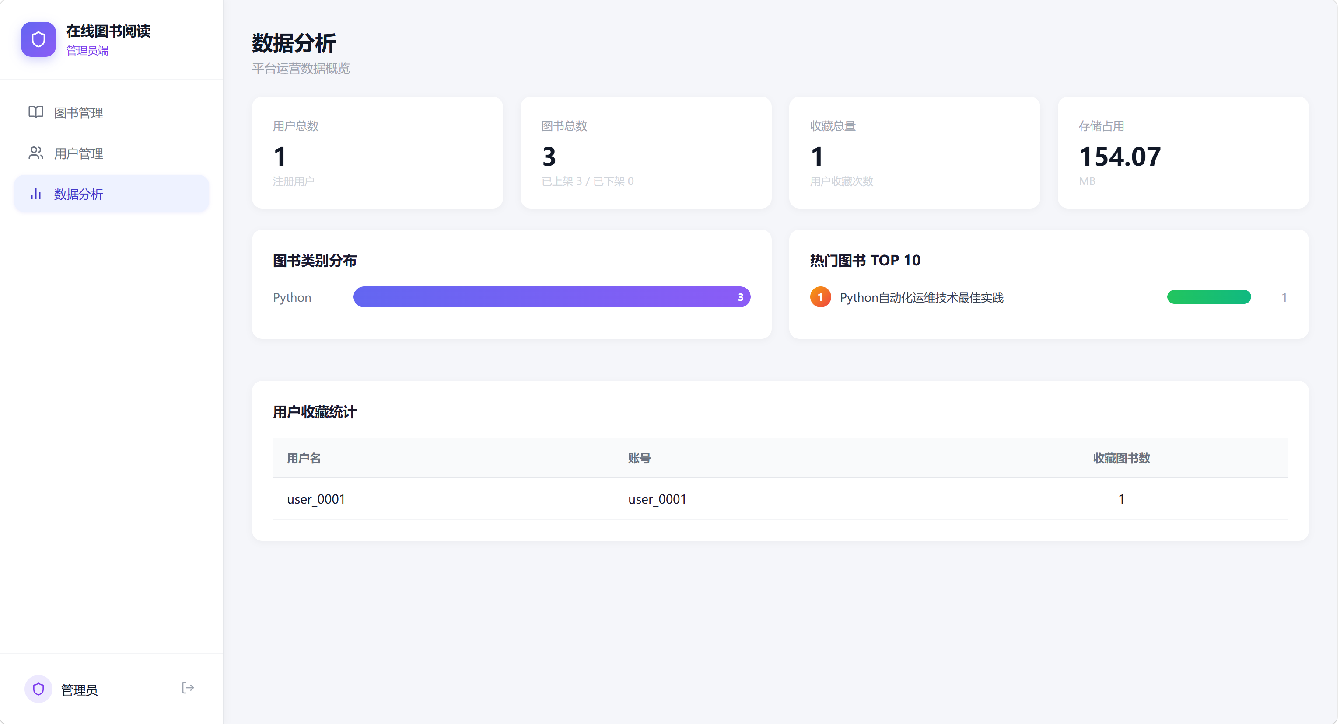Image resolution: width=1340 pixels, height=724 pixels.
Task: Click the 管理员端 subtitle
Action: [x=87, y=50]
